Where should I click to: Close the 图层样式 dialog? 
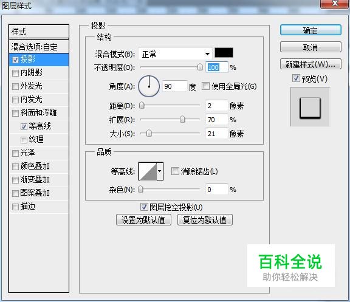[334, 4]
